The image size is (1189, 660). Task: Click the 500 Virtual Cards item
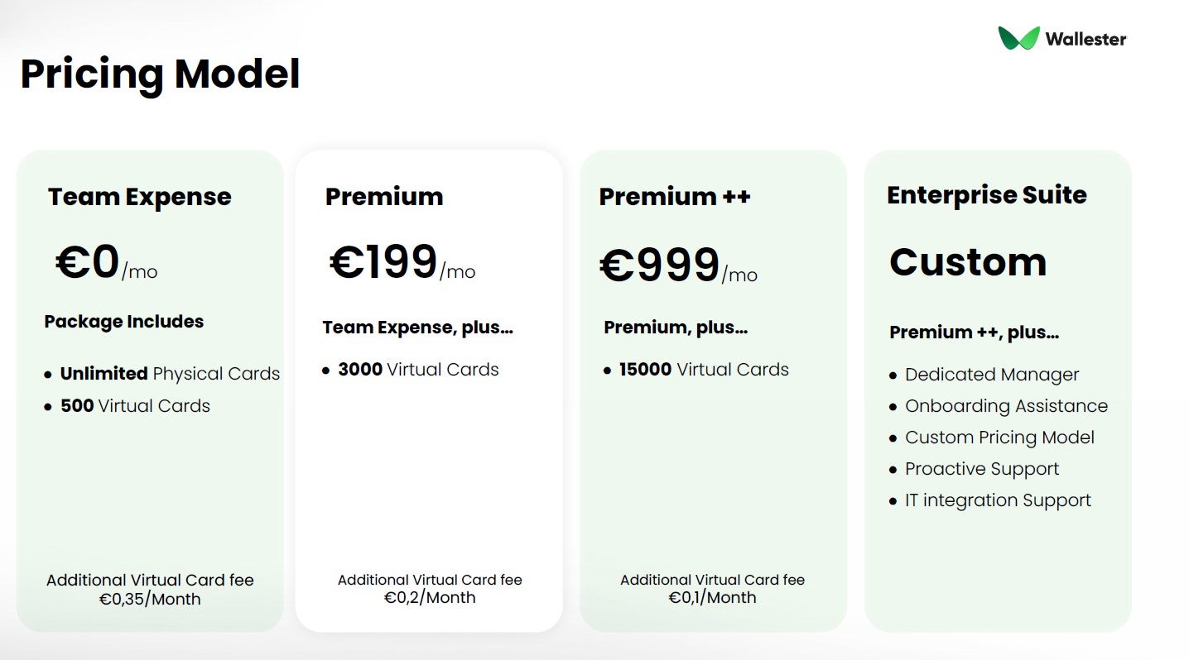point(135,406)
